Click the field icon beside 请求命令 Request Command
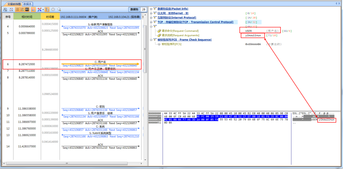Image resolution: width=343 pixels, height=169 pixels. tap(159, 31)
